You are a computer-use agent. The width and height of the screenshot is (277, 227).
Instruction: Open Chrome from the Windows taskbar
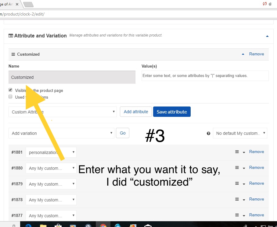[103, 225]
